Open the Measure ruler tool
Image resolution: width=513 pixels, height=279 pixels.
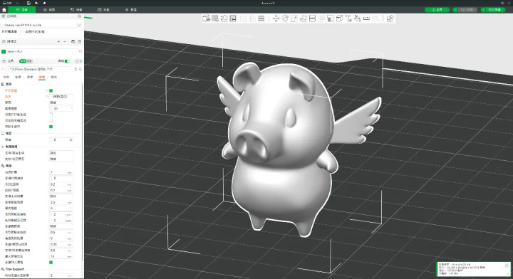click(367, 19)
